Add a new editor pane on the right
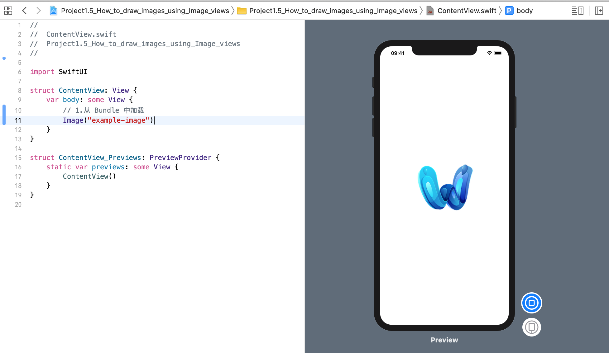 tap(599, 11)
